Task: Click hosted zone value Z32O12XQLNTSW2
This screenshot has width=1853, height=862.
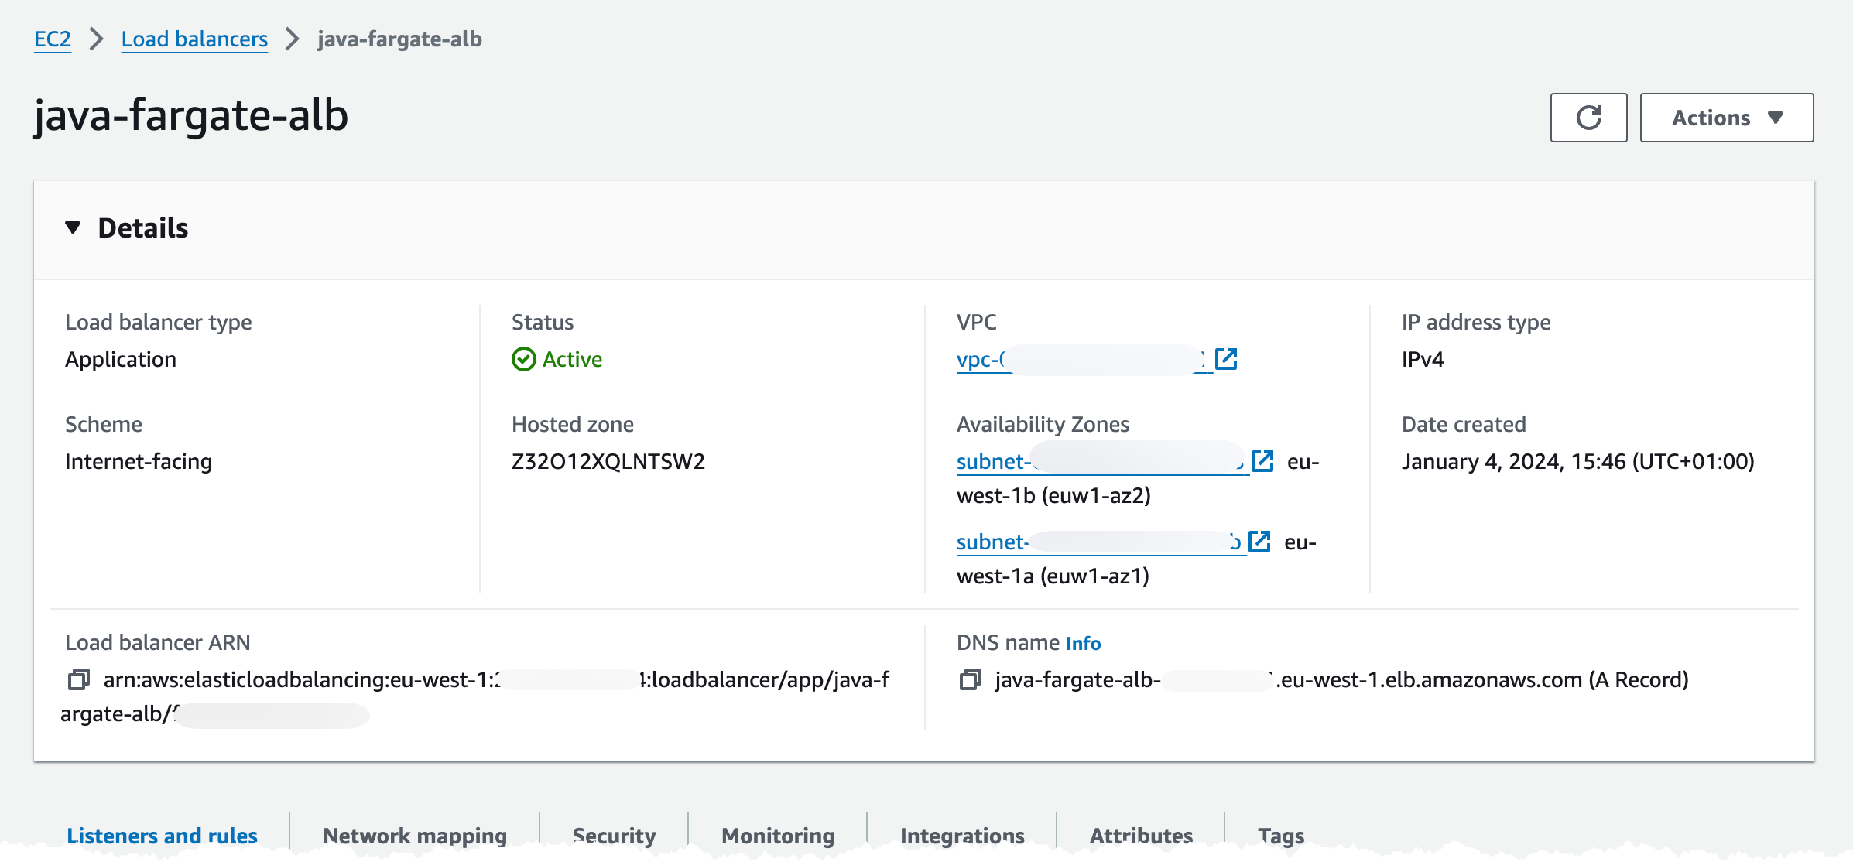Action: pos(608,462)
